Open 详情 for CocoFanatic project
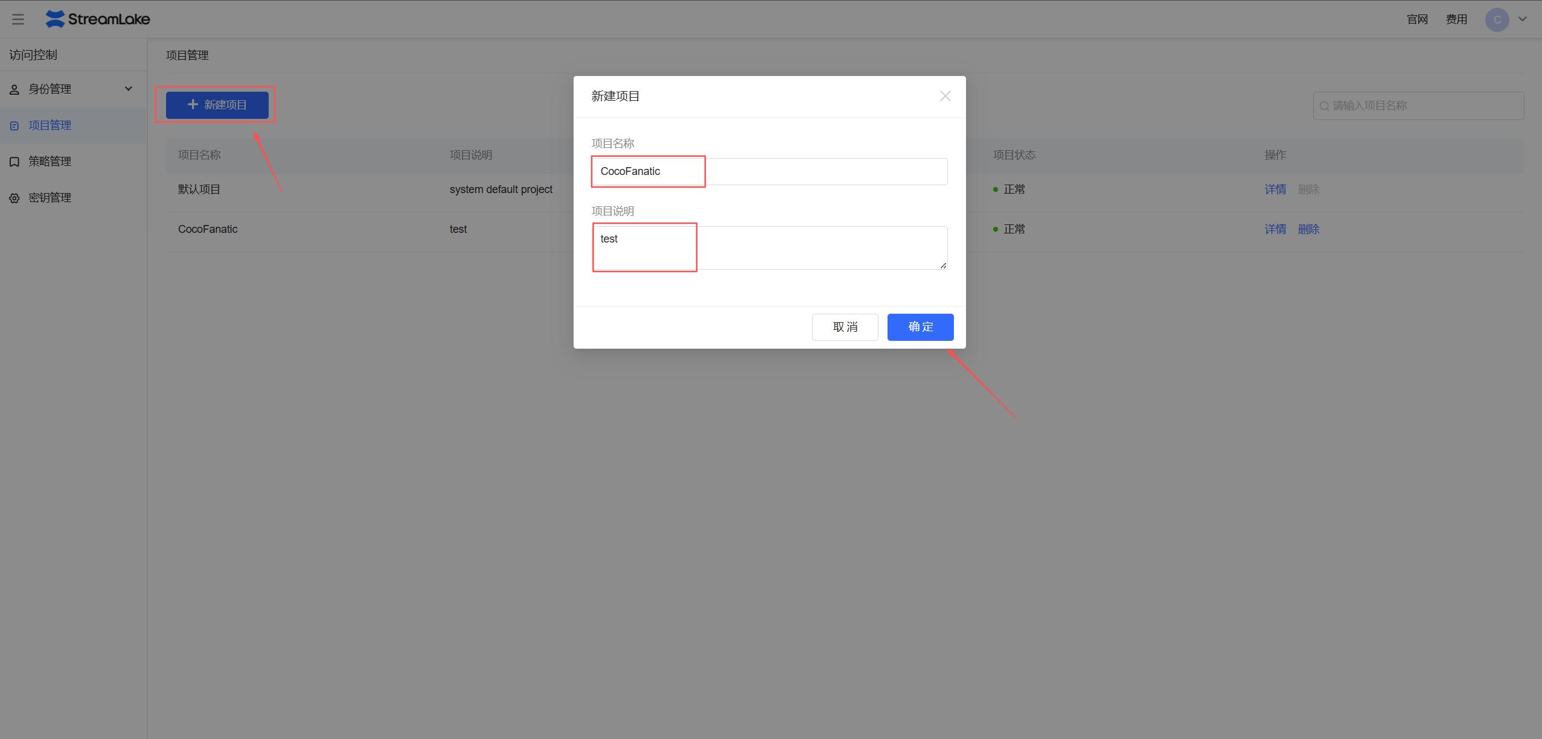 click(x=1275, y=229)
